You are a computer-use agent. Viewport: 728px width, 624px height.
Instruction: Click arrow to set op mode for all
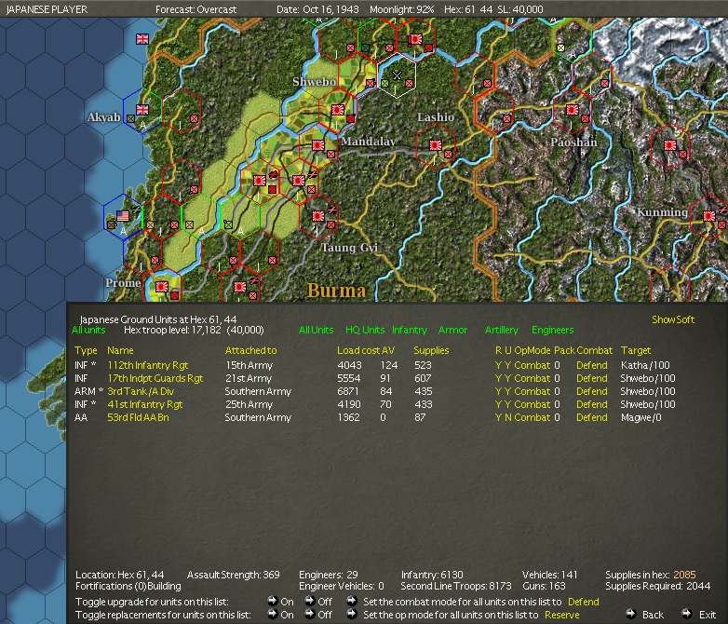(352, 614)
